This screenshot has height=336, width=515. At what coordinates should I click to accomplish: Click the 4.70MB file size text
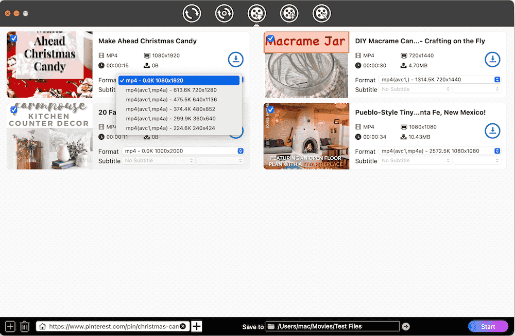[418, 66]
